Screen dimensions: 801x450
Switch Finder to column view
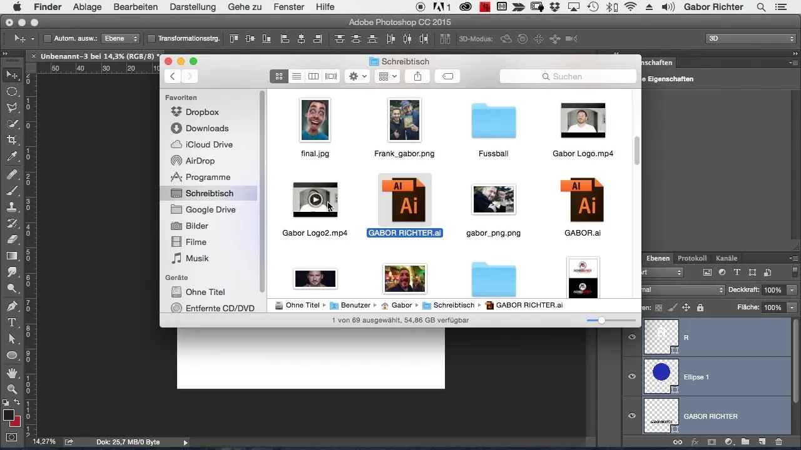[x=314, y=76]
